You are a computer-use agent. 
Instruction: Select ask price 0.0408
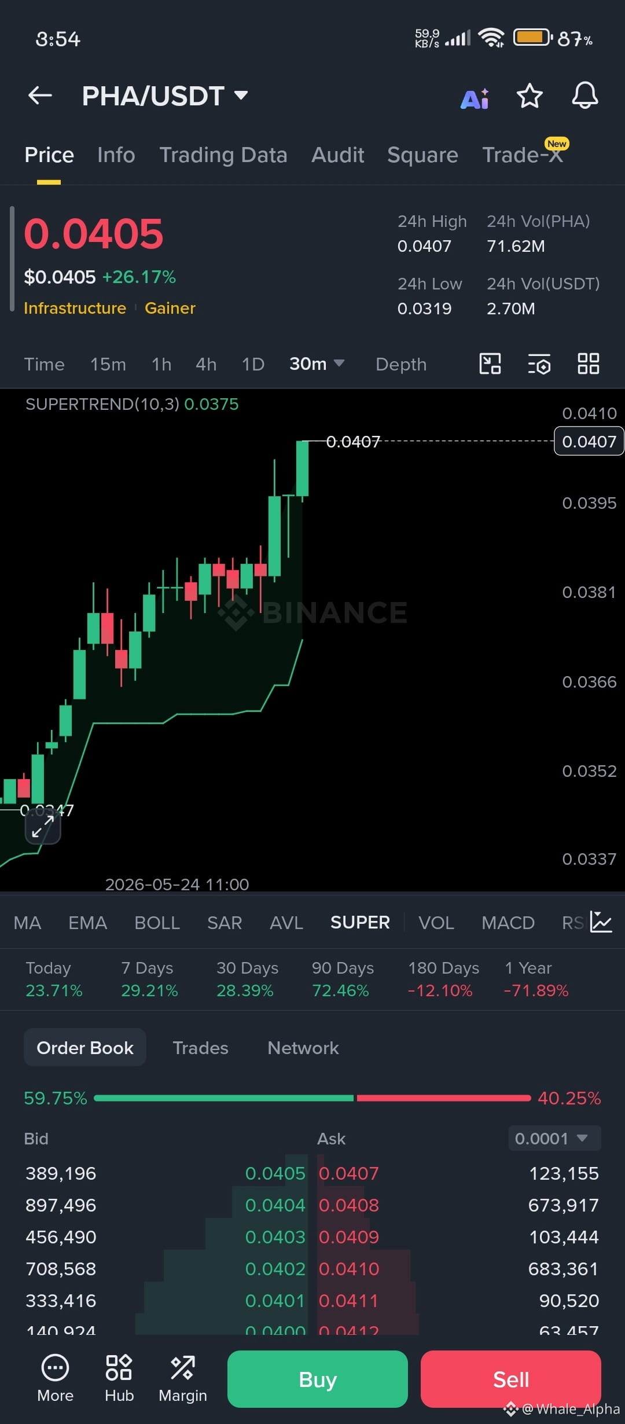[x=349, y=1205]
